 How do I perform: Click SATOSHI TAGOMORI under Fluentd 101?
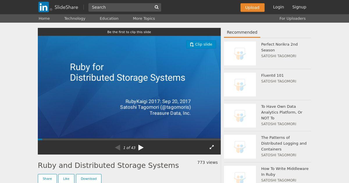click(x=279, y=81)
